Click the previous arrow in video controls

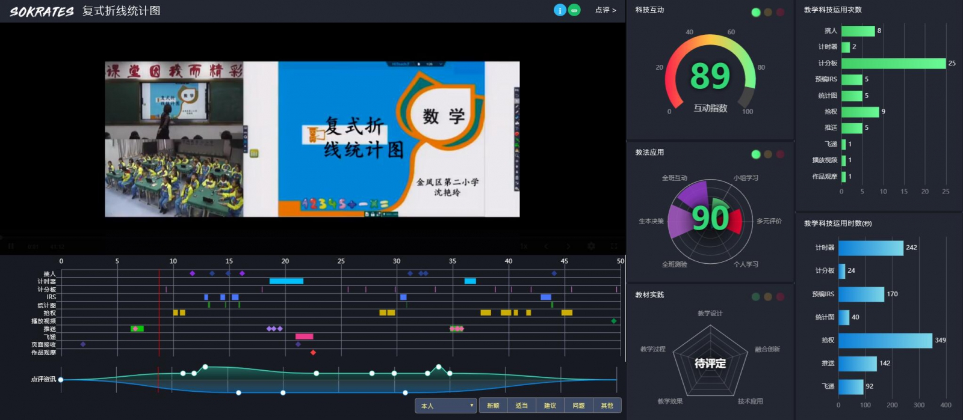546,246
